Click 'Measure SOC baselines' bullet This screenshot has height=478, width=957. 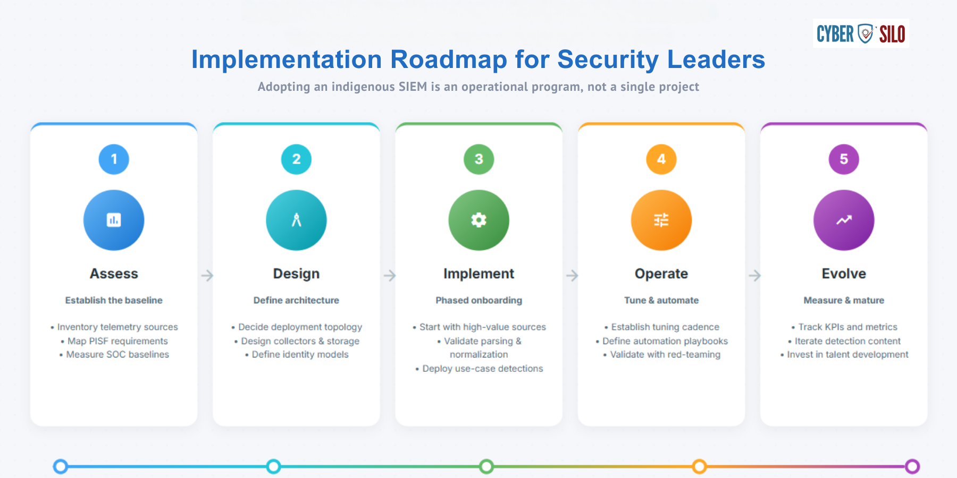[x=114, y=354]
